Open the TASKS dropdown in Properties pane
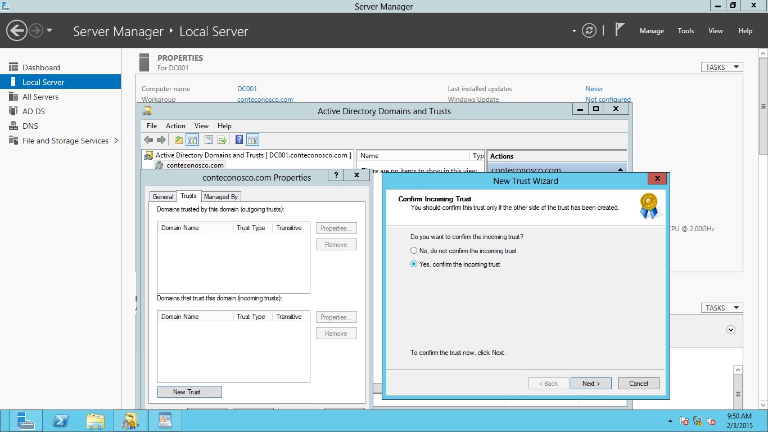Image resolution: width=768 pixels, height=432 pixels. pos(721,66)
